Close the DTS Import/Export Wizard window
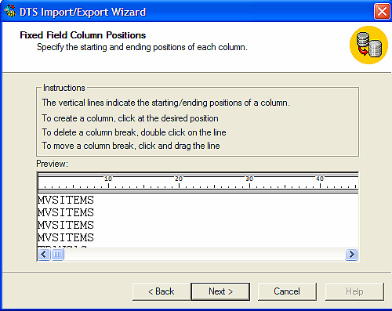 pyautogui.click(x=382, y=12)
